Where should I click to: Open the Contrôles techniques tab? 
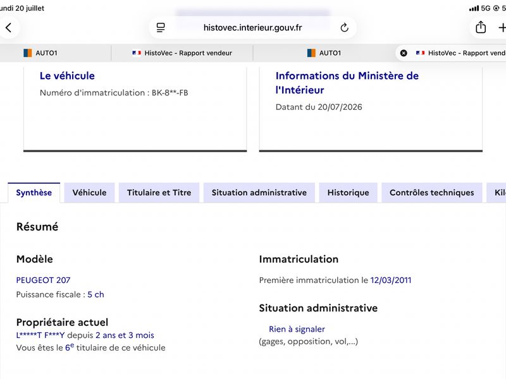(432, 193)
